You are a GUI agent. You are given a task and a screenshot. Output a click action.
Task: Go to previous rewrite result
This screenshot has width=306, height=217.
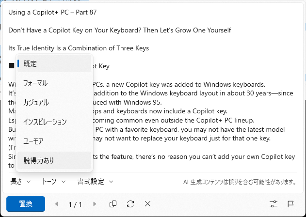point(57,204)
